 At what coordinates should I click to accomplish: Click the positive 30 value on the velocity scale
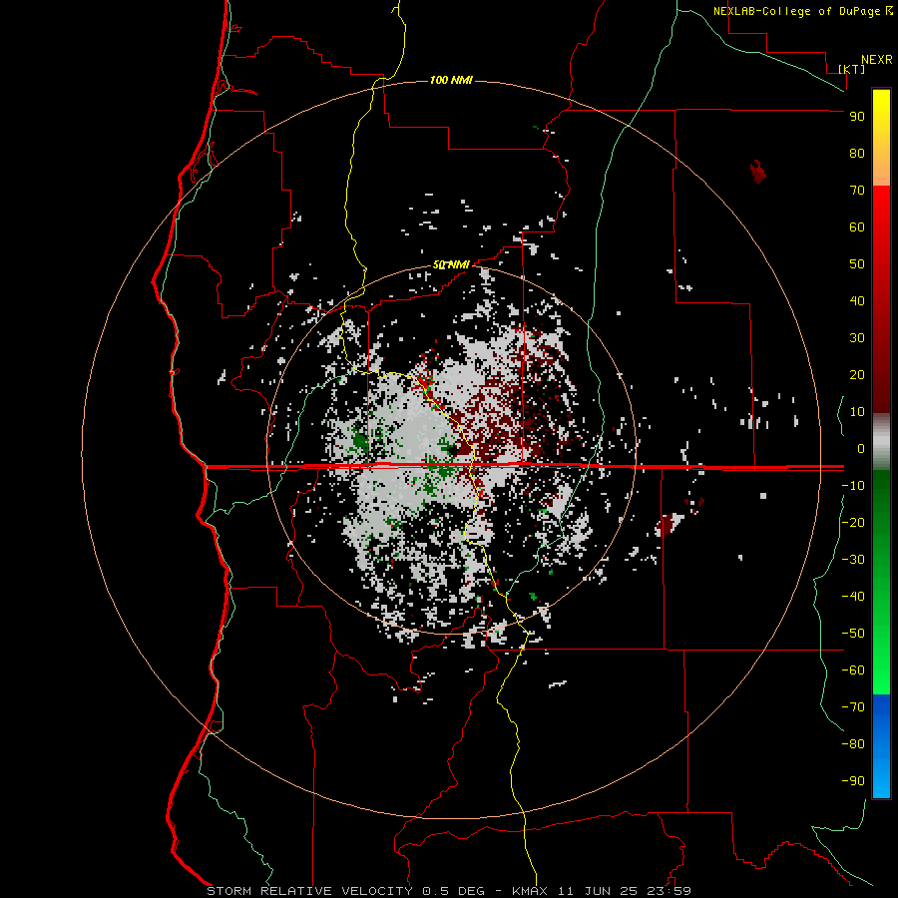point(857,338)
